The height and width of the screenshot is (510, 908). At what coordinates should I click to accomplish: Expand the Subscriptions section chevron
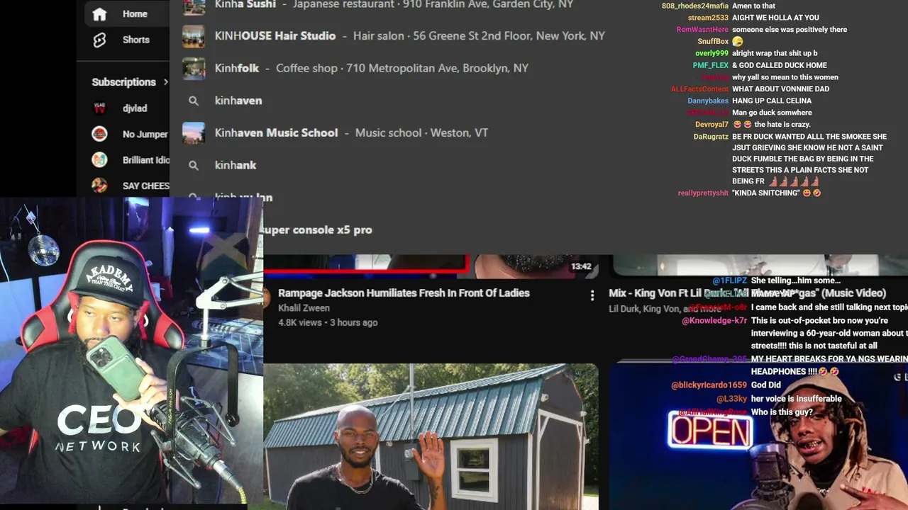(x=166, y=82)
